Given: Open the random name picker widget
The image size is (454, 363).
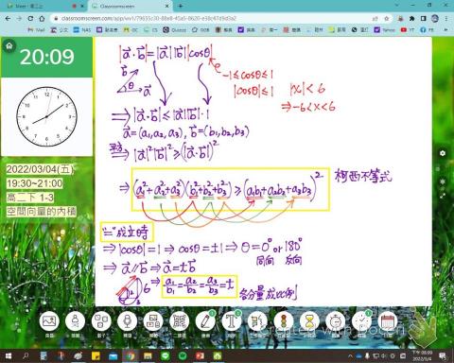Looking at the screenshot, I should [x=75, y=321].
